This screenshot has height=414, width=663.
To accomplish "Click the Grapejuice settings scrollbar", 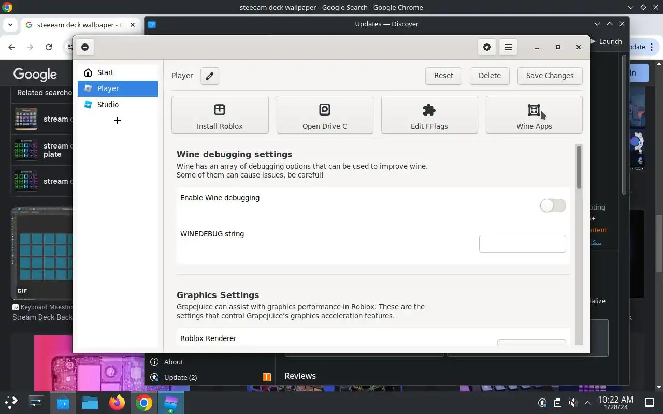I will 579,167.
